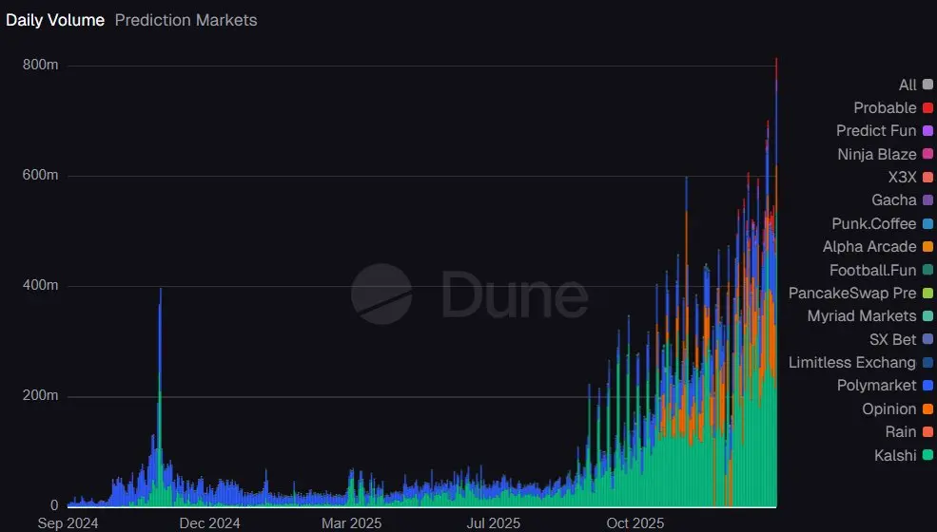Click the Opinion orange legend swatch

pos(927,409)
